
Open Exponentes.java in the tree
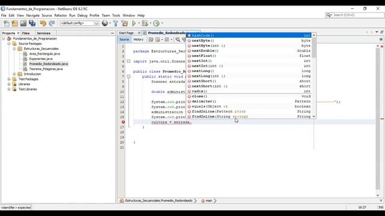[x=41, y=59]
